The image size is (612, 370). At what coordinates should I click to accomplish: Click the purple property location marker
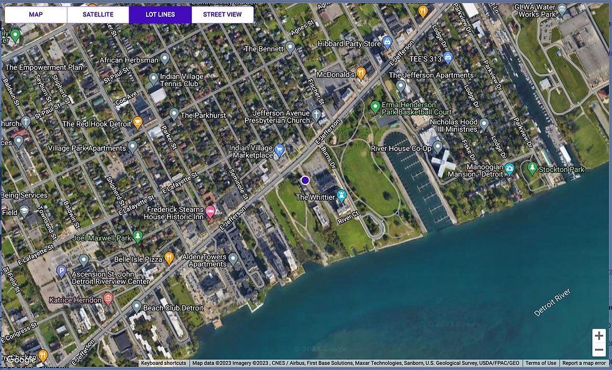[x=305, y=180]
